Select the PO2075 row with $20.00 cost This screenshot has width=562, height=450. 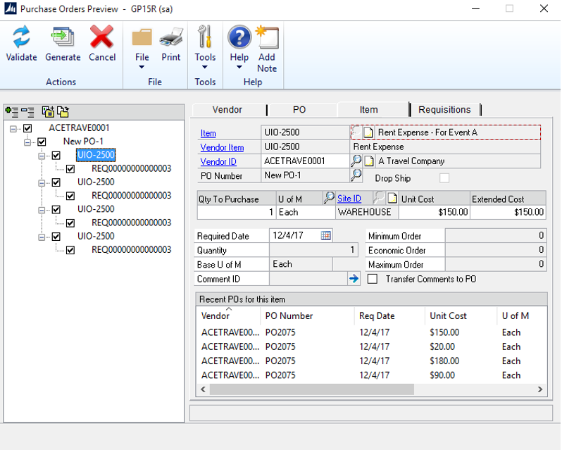(x=372, y=346)
